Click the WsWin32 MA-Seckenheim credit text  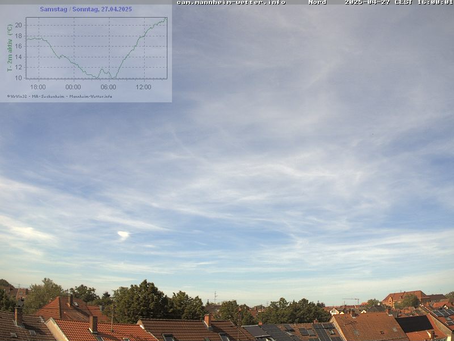click(60, 96)
